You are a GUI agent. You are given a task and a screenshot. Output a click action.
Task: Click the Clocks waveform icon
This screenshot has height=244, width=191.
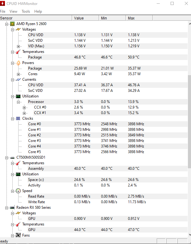(18, 118)
